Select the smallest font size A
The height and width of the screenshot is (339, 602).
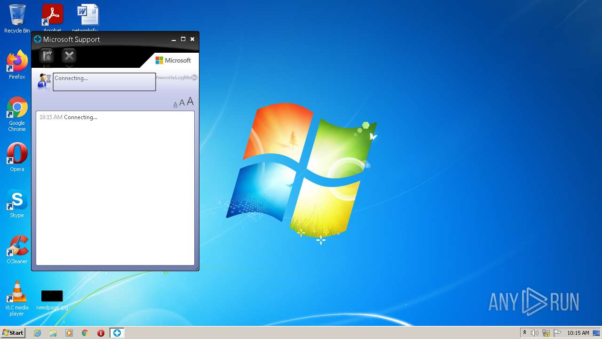175,105
